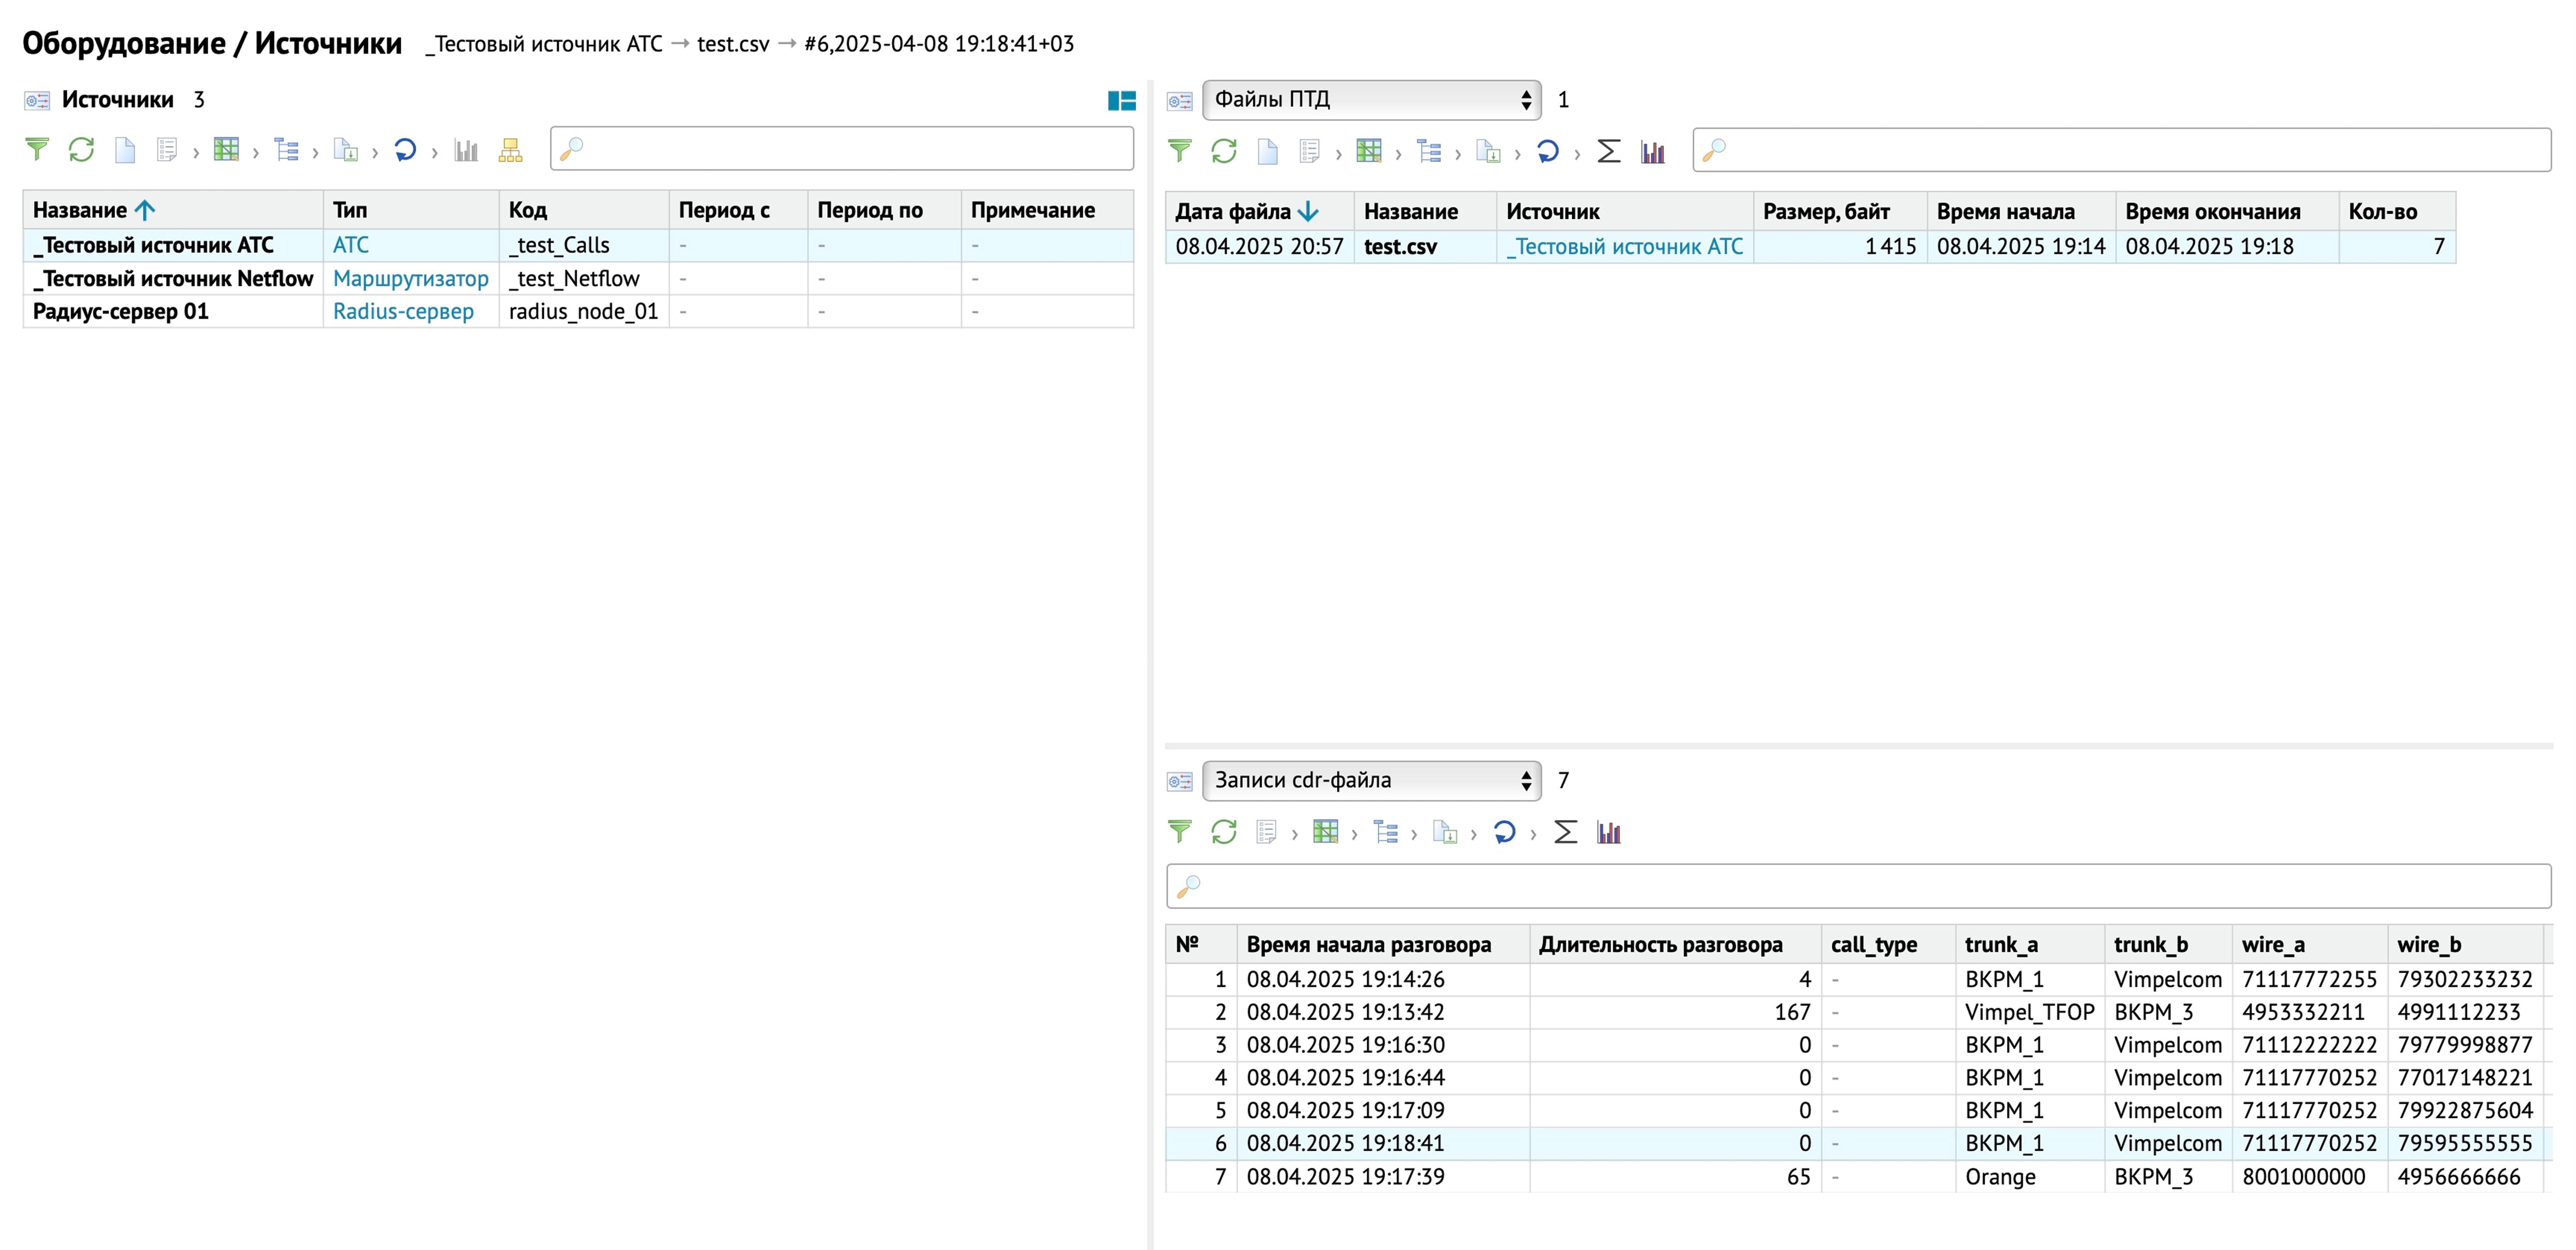Open the gray chart icon in Источники toolbar

466,150
